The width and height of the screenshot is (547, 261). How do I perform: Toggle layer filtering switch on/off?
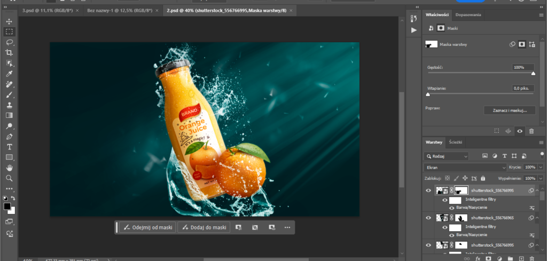tap(542, 155)
